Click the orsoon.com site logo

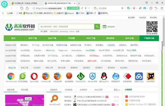[20, 27]
